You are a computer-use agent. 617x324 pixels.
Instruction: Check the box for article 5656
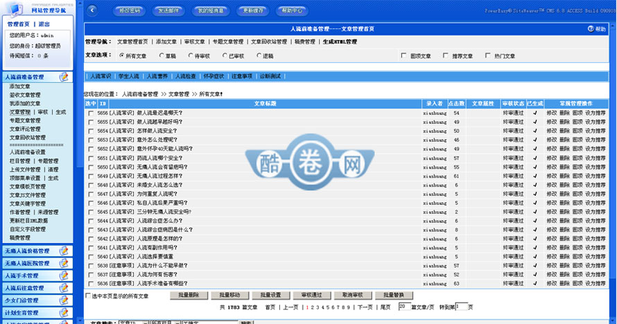coord(91,113)
